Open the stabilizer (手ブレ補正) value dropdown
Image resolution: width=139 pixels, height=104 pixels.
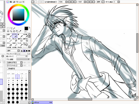tap(119, 2)
